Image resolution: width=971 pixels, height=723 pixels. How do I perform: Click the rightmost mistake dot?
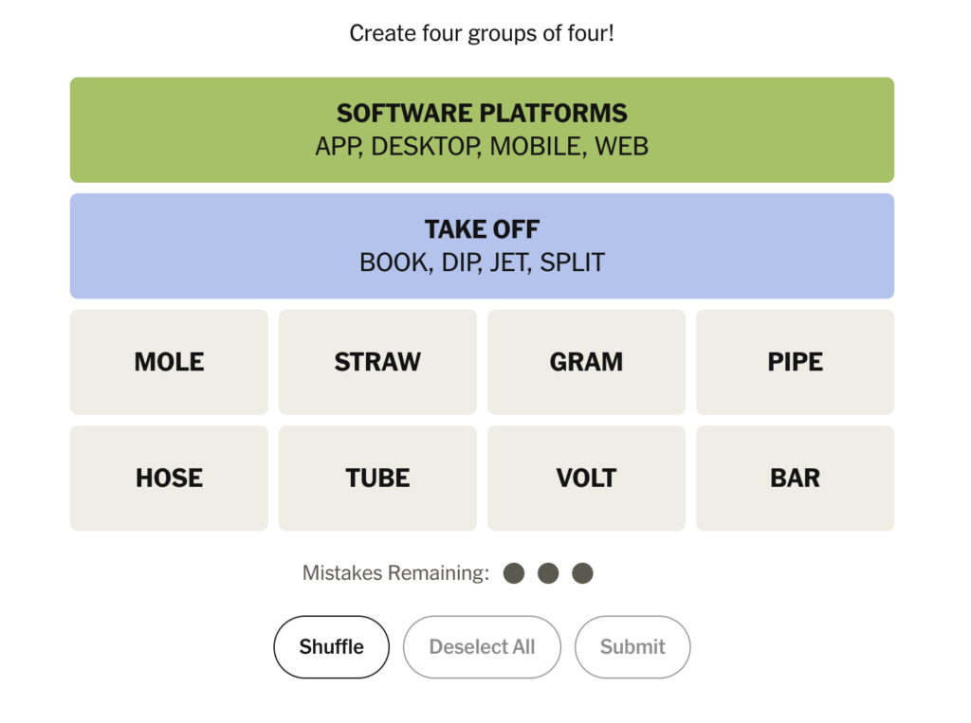click(582, 573)
